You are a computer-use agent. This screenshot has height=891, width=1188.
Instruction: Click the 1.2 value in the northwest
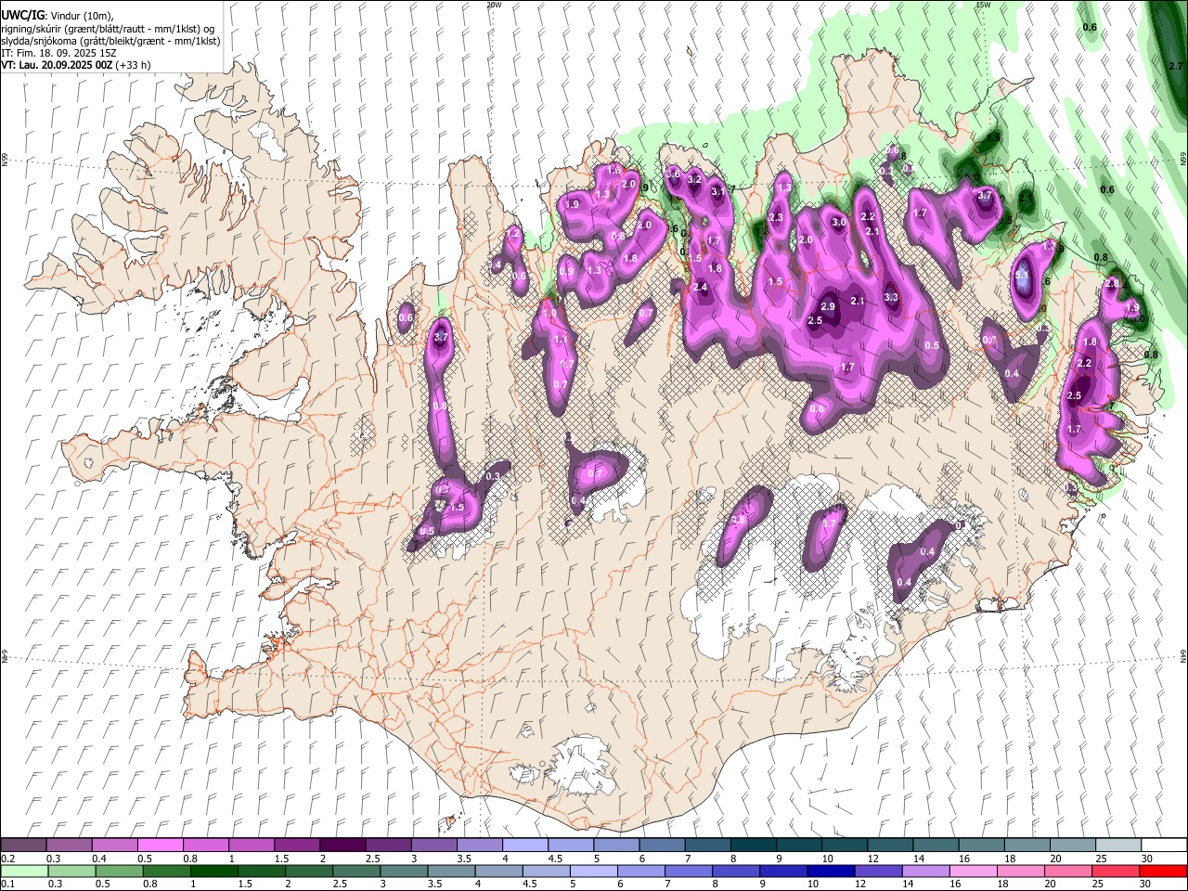tap(513, 235)
